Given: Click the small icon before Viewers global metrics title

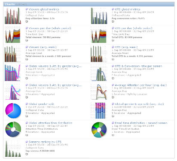Looking at the screenshot, I should (x=27, y=9).
